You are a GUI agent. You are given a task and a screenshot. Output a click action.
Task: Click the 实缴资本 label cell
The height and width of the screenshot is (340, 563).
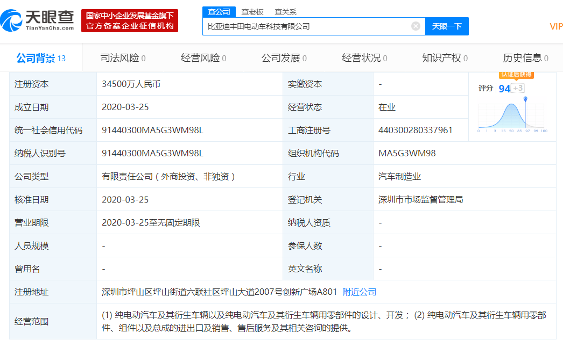pos(328,84)
